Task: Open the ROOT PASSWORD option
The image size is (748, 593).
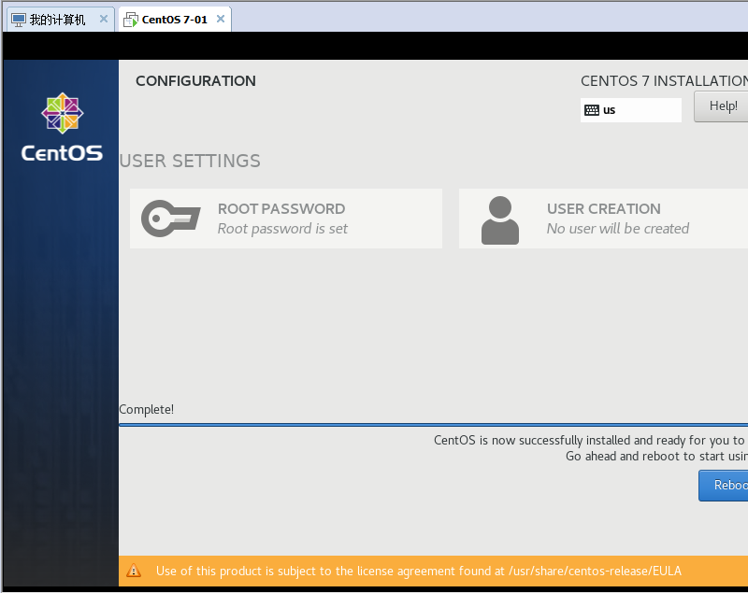Action: pos(286,219)
